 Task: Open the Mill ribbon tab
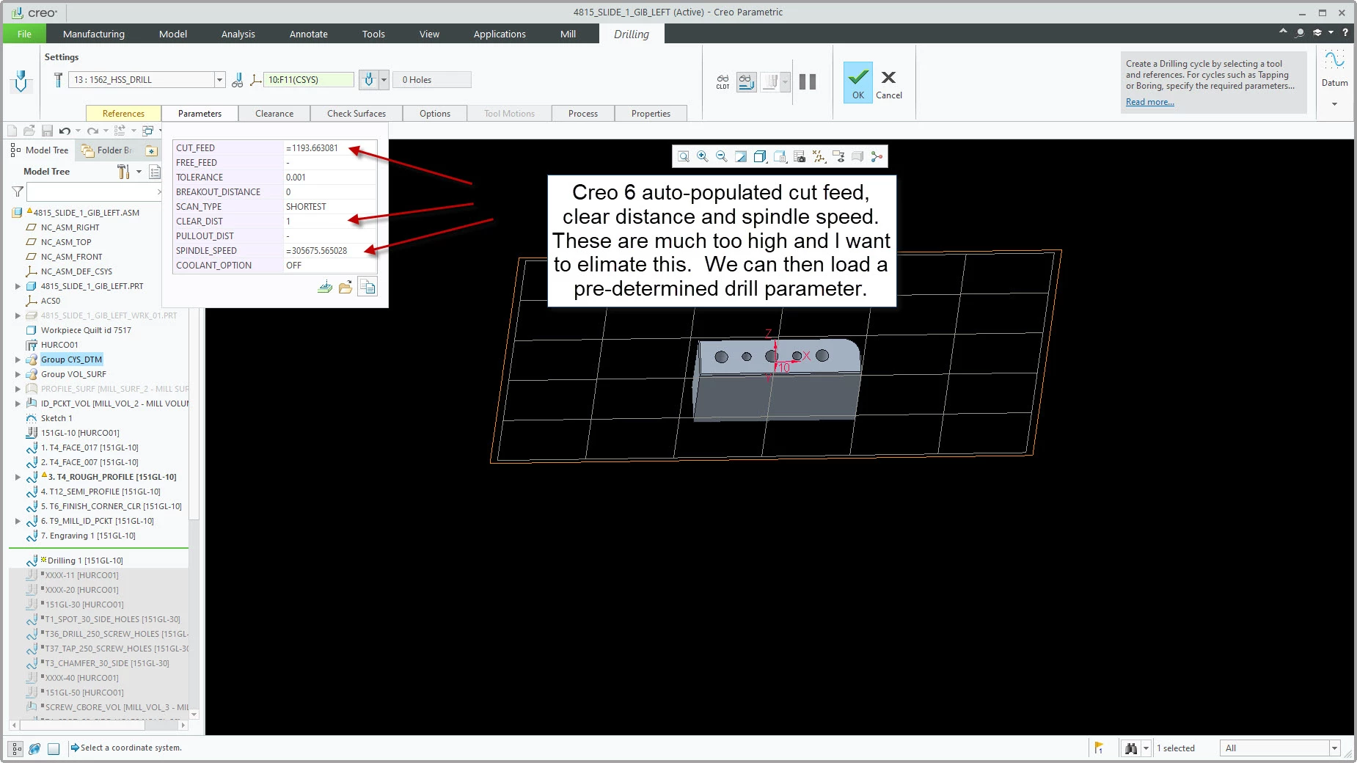pos(568,34)
